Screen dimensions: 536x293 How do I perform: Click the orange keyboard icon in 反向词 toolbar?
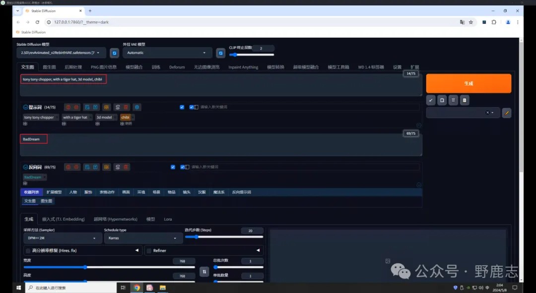[x=106, y=167]
